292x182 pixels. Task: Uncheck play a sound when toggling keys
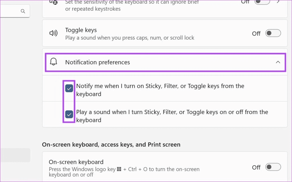(x=69, y=114)
